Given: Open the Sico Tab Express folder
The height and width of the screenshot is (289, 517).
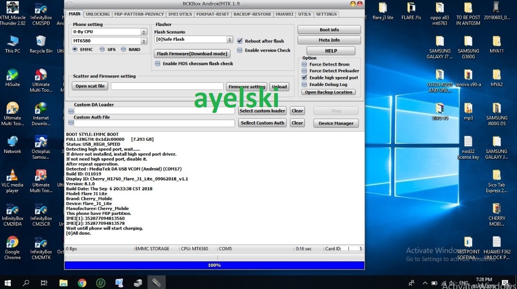Looking at the screenshot, I should tap(497, 181).
